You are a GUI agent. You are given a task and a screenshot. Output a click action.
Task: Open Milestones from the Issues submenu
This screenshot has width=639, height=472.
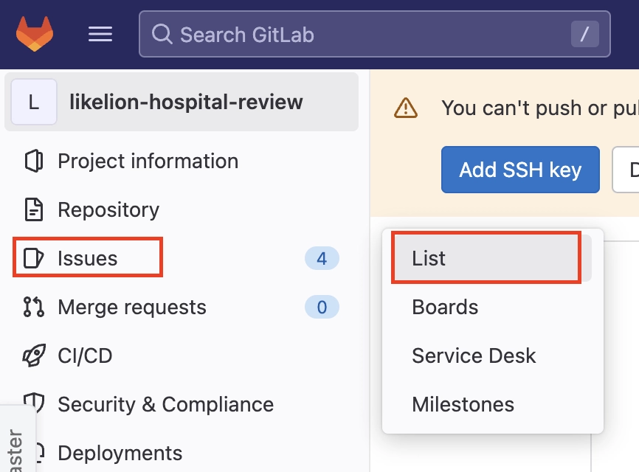pos(463,404)
